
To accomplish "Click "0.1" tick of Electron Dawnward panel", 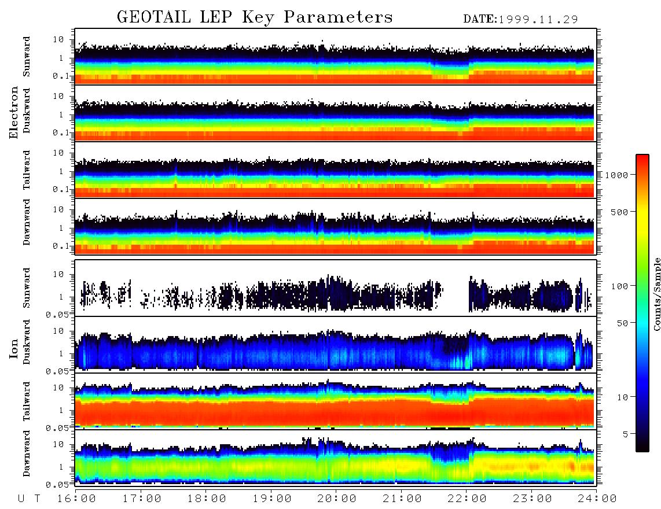I will [61, 246].
